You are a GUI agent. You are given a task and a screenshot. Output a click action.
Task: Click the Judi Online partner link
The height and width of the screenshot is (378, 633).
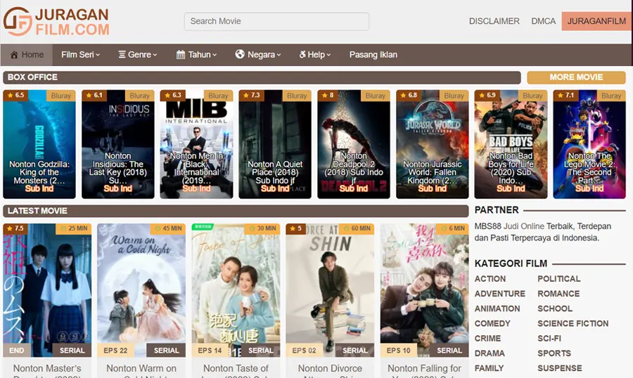coord(523,226)
